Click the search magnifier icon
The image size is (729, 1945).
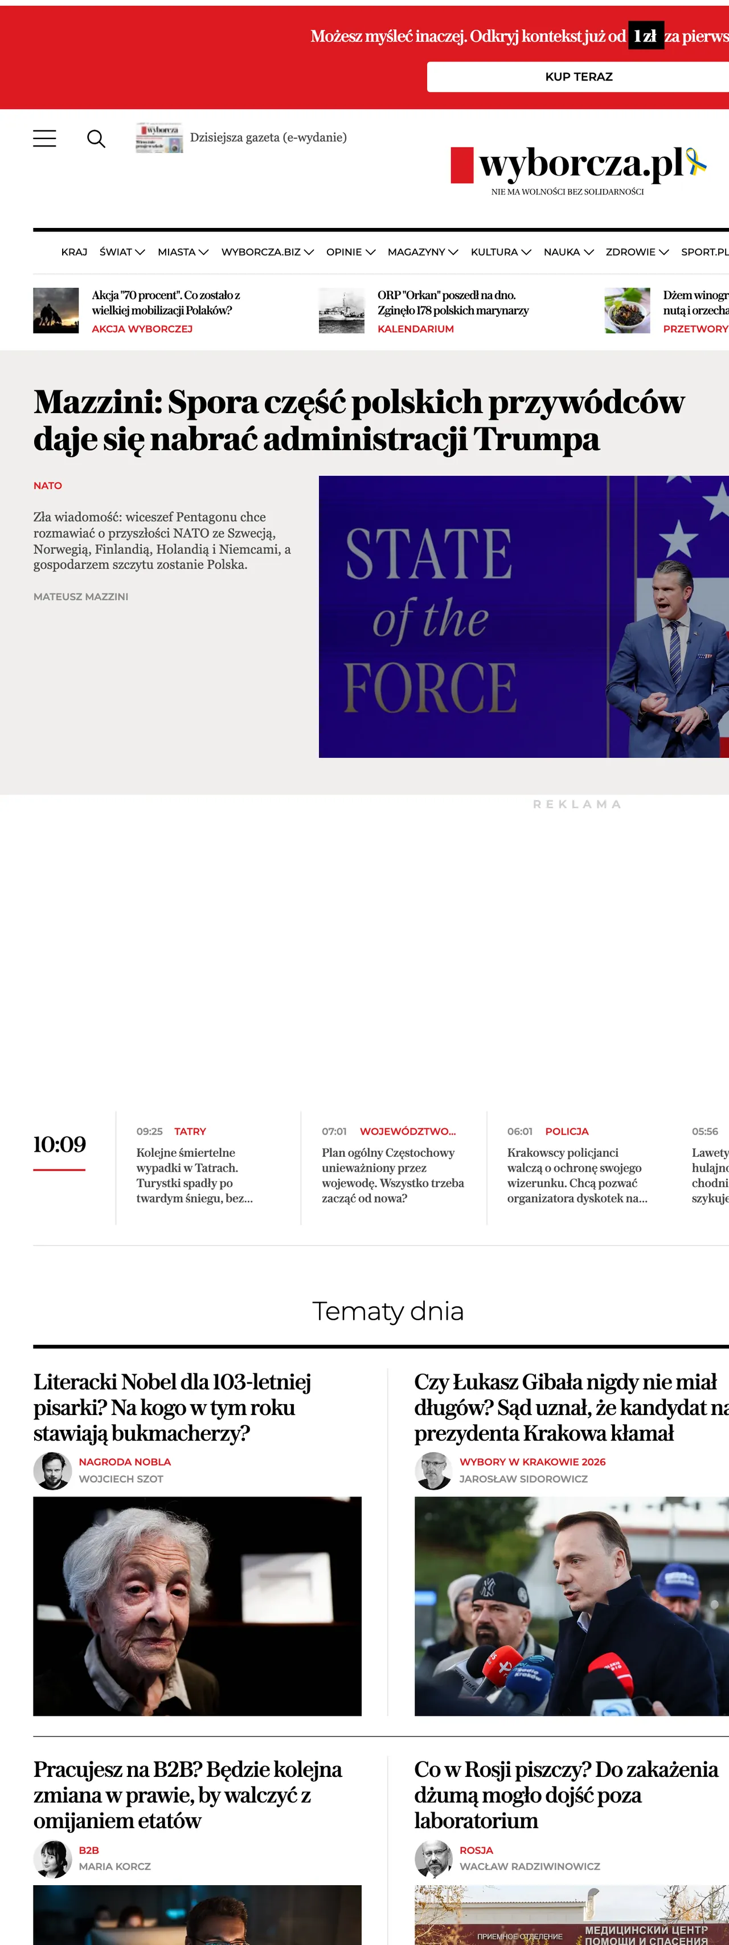point(96,138)
